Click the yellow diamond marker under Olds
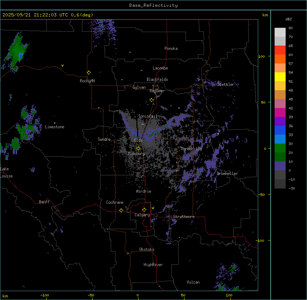The height and width of the screenshot is (300, 307). [x=139, y=148]
